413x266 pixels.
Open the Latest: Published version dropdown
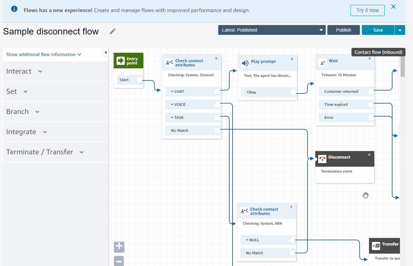[272, 30]
